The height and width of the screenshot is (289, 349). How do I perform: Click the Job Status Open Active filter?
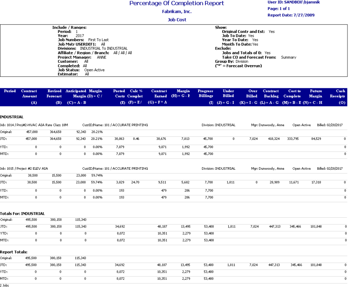point(81,70)
